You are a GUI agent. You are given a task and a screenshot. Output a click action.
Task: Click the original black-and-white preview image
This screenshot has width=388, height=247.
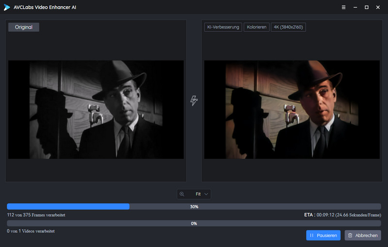96,109
